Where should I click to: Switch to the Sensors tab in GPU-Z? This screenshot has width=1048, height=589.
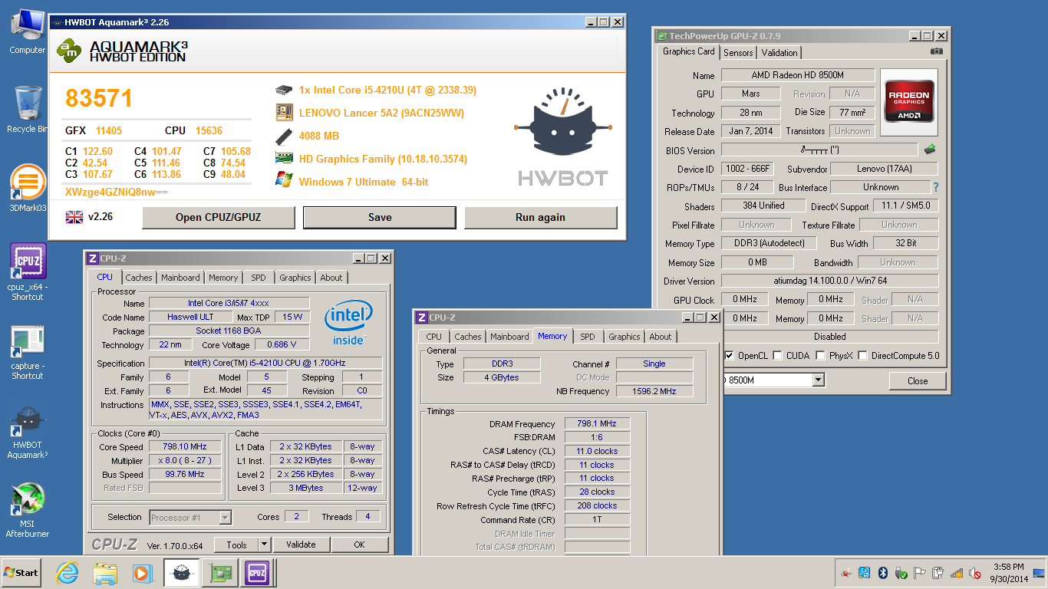[738, 53]
